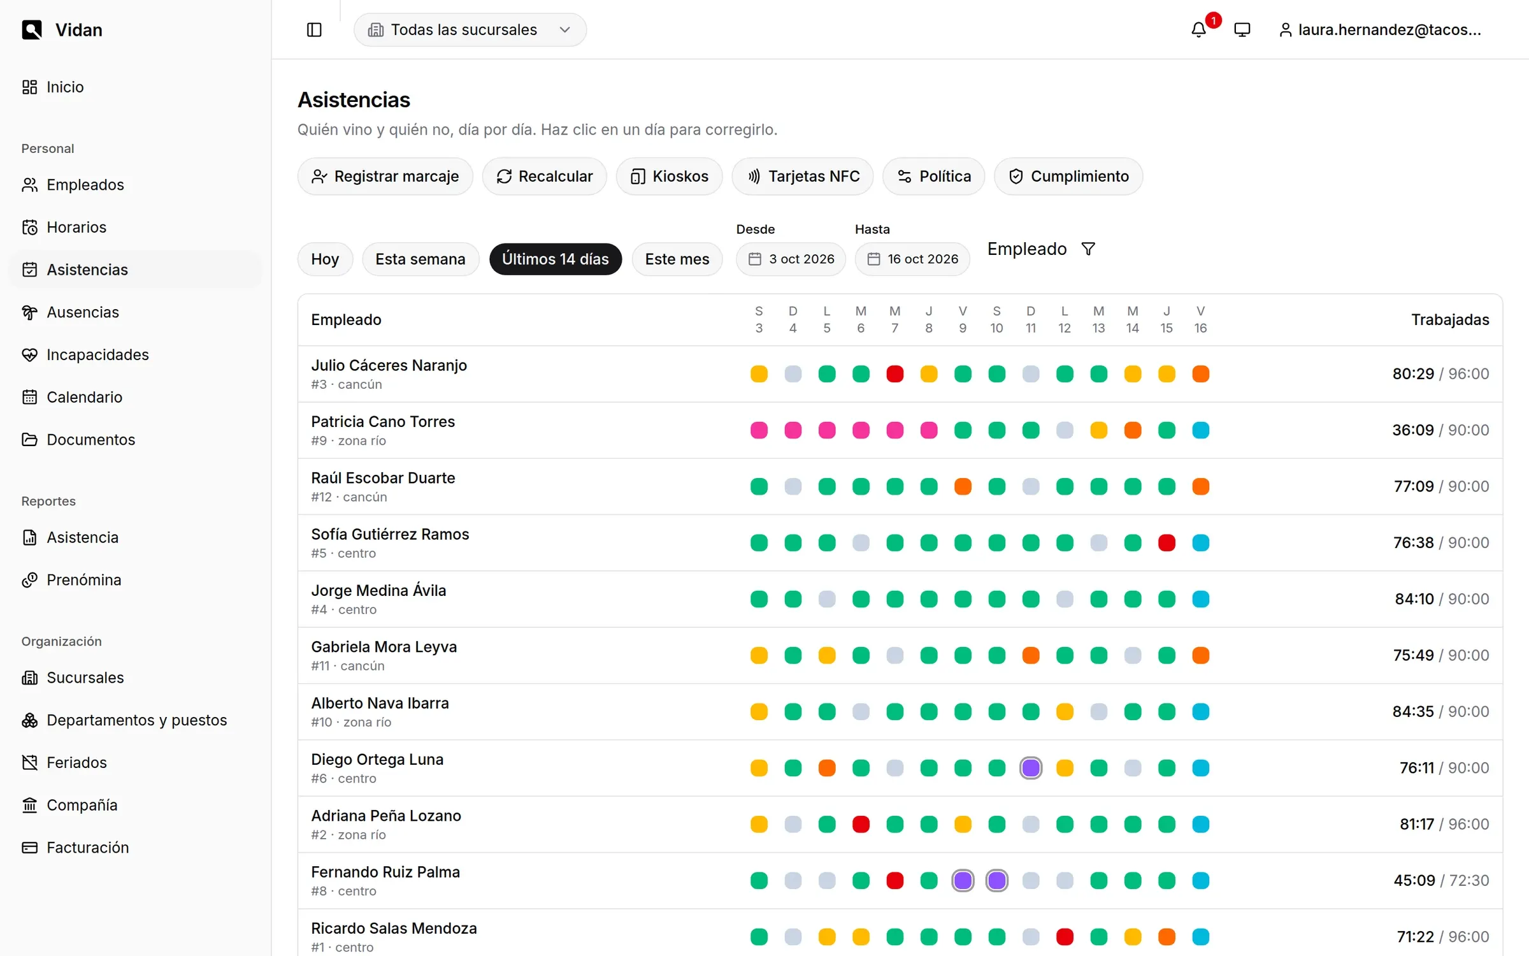The image size is (1529, 956).
Task: Click Julio Cáceres red dot for day 7
Action: point(895,374)
